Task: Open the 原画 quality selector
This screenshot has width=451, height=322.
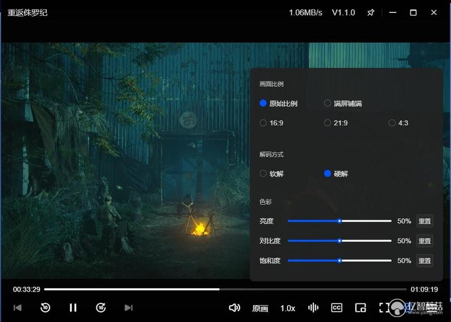Action: pyautogui.click(x=260, y=308)
